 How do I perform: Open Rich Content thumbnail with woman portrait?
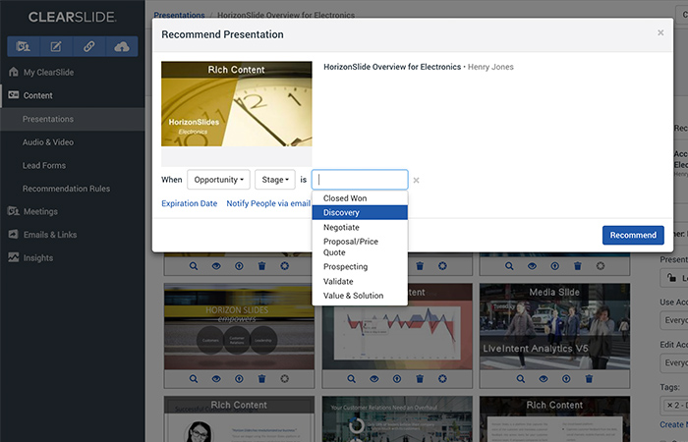click(x=239, y=419)
